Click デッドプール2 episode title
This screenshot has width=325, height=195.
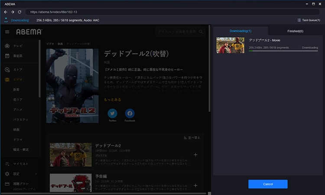108,146
